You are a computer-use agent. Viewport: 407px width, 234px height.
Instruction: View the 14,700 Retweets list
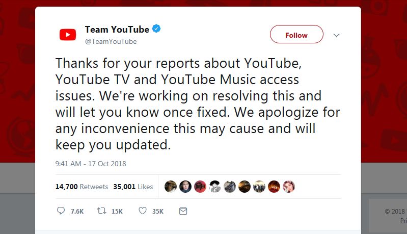[82, 187]
